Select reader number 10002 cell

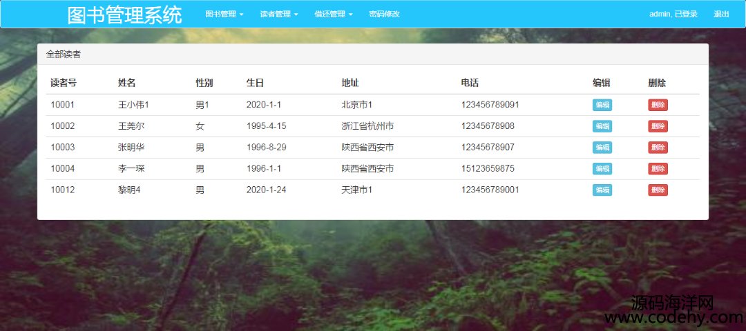pyautogui.click(x=62, y=126)
